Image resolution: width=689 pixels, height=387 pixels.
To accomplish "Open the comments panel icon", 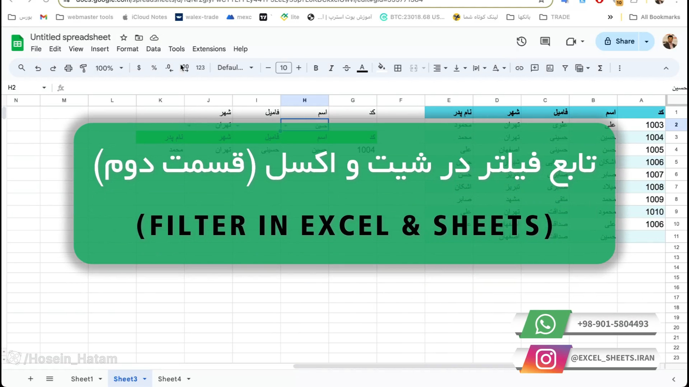I will (x=545, y=41).
